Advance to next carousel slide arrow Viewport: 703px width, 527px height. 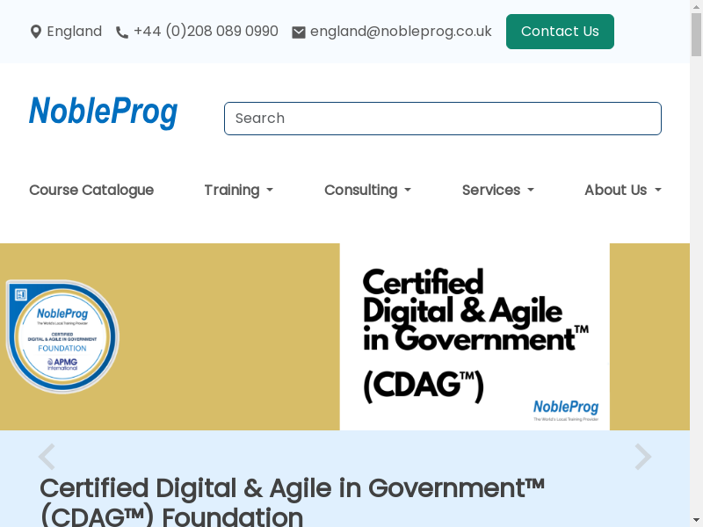643,457
